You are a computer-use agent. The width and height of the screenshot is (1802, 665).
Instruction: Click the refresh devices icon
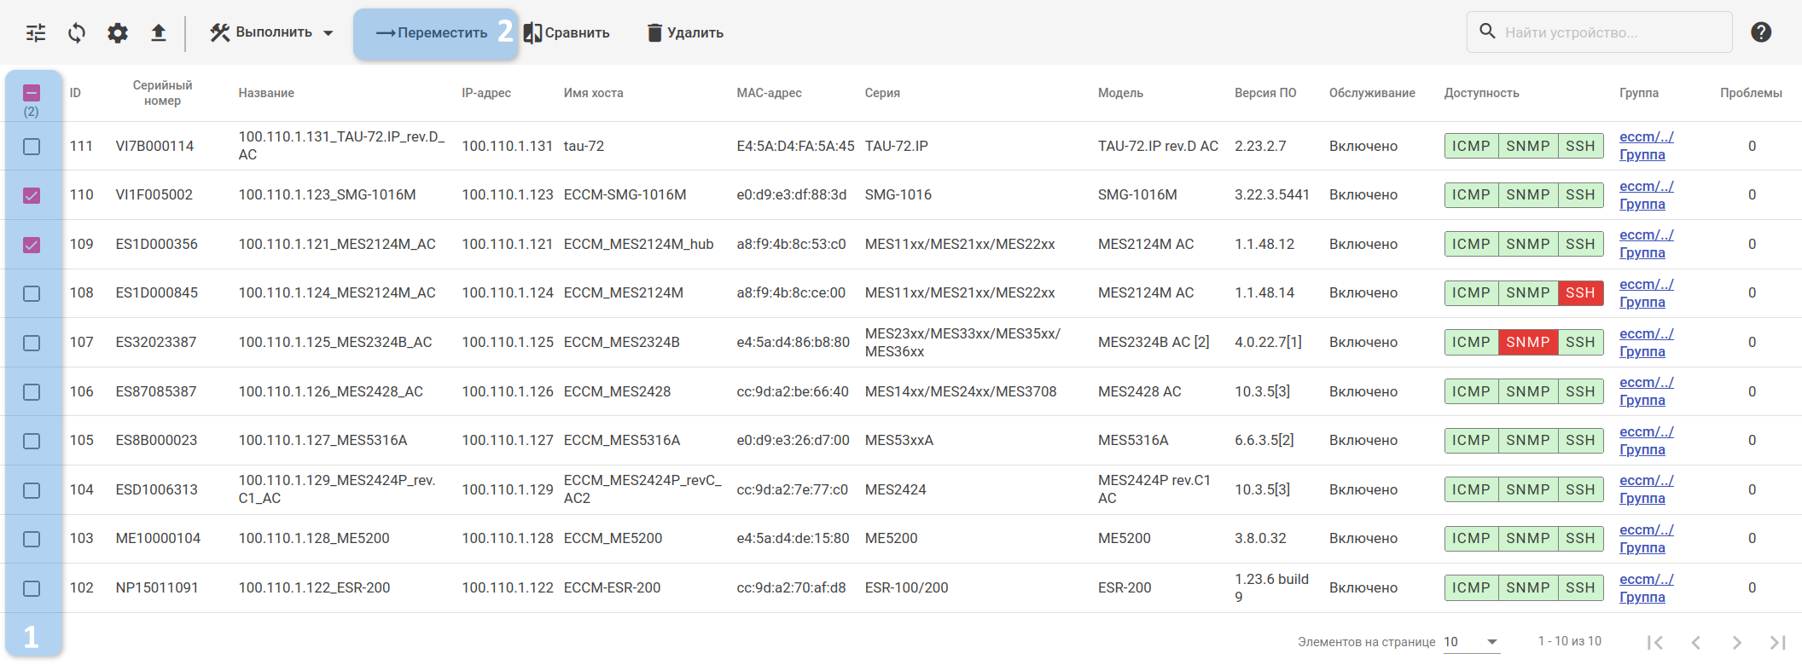click(x=77, y=33)
